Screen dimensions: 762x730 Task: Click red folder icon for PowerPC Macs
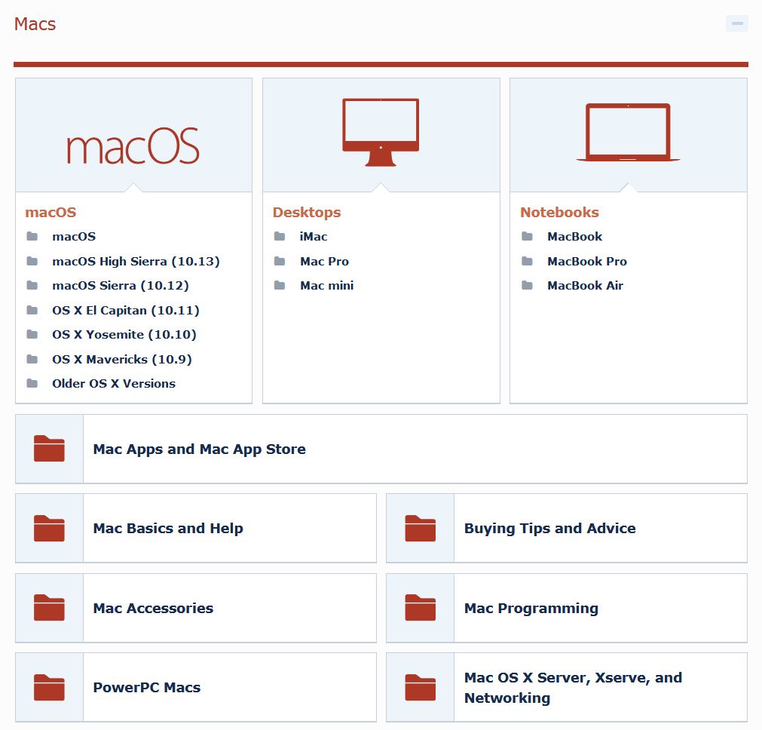coord(49,687)
